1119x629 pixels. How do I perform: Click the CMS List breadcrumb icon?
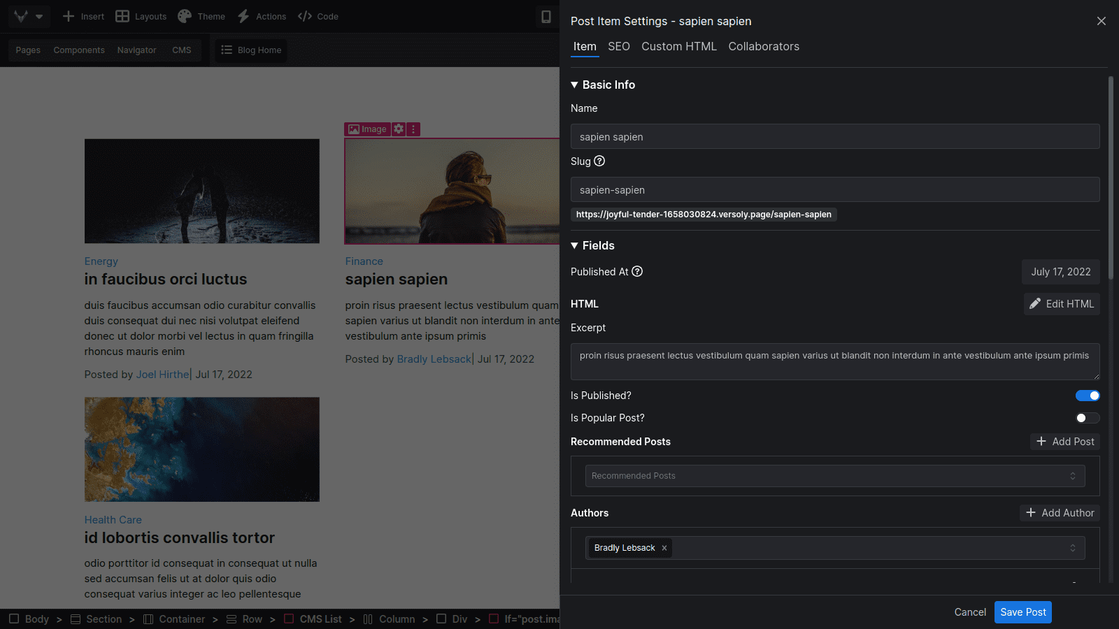[x=289, y=619]
